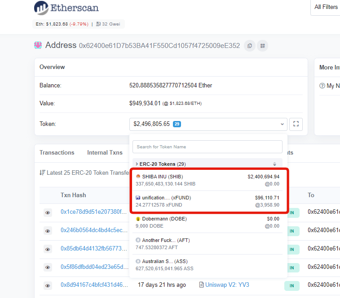
Task: Select the unification (xFUND) token entry
Action: [x=208, y=201]
